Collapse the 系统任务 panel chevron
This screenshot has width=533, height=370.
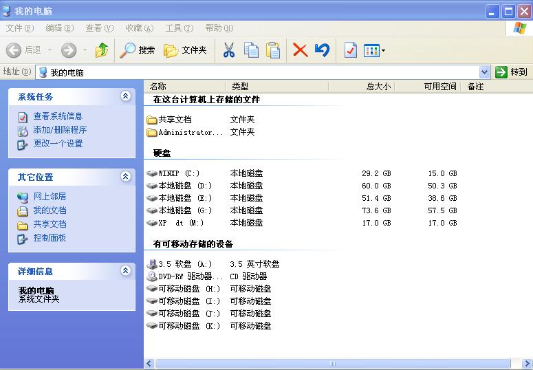click(125, 96)
